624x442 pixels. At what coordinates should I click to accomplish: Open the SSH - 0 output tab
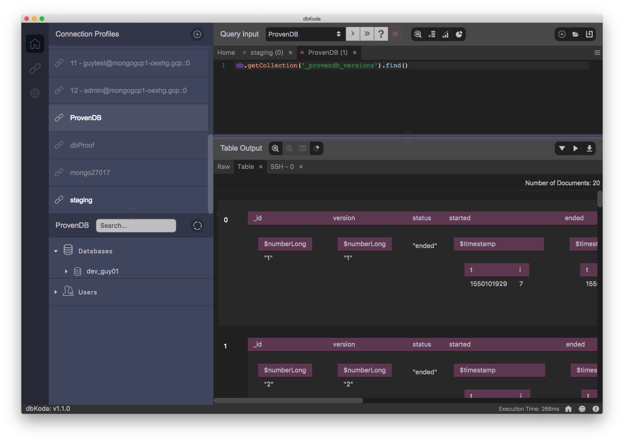(x=282, y=167)
